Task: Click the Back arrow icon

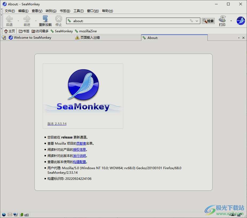Action: pos(9,19)
